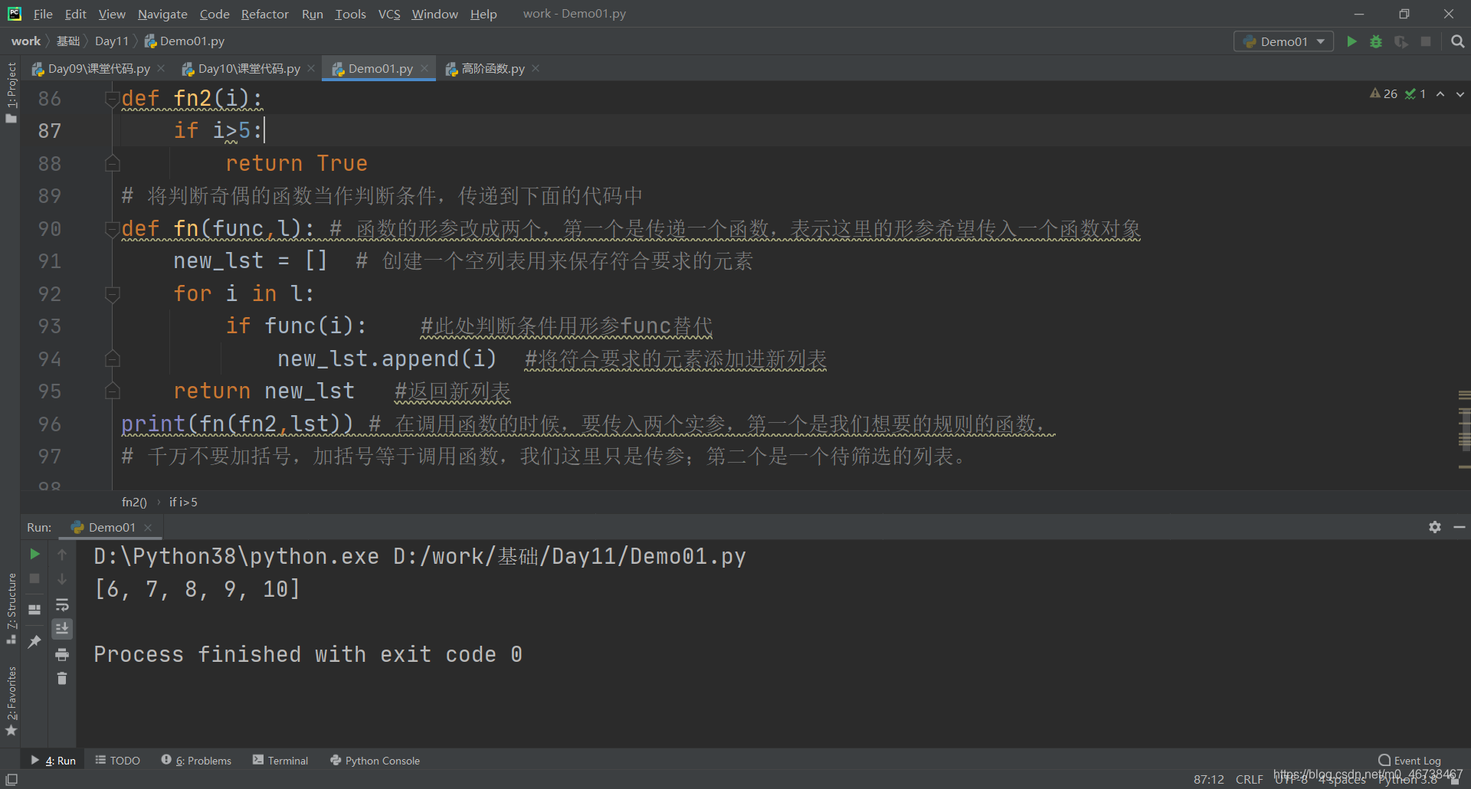Open the Terminal tool window
Image resolution: width=1471 pixels, height=789 pixels.
[x=280, y=760]
